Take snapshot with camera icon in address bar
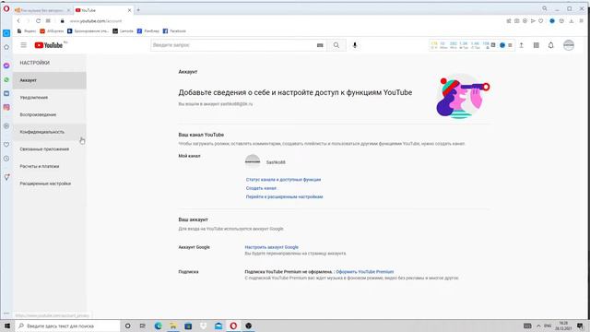This screenshot has height=332, width=590. click(516, 21)
